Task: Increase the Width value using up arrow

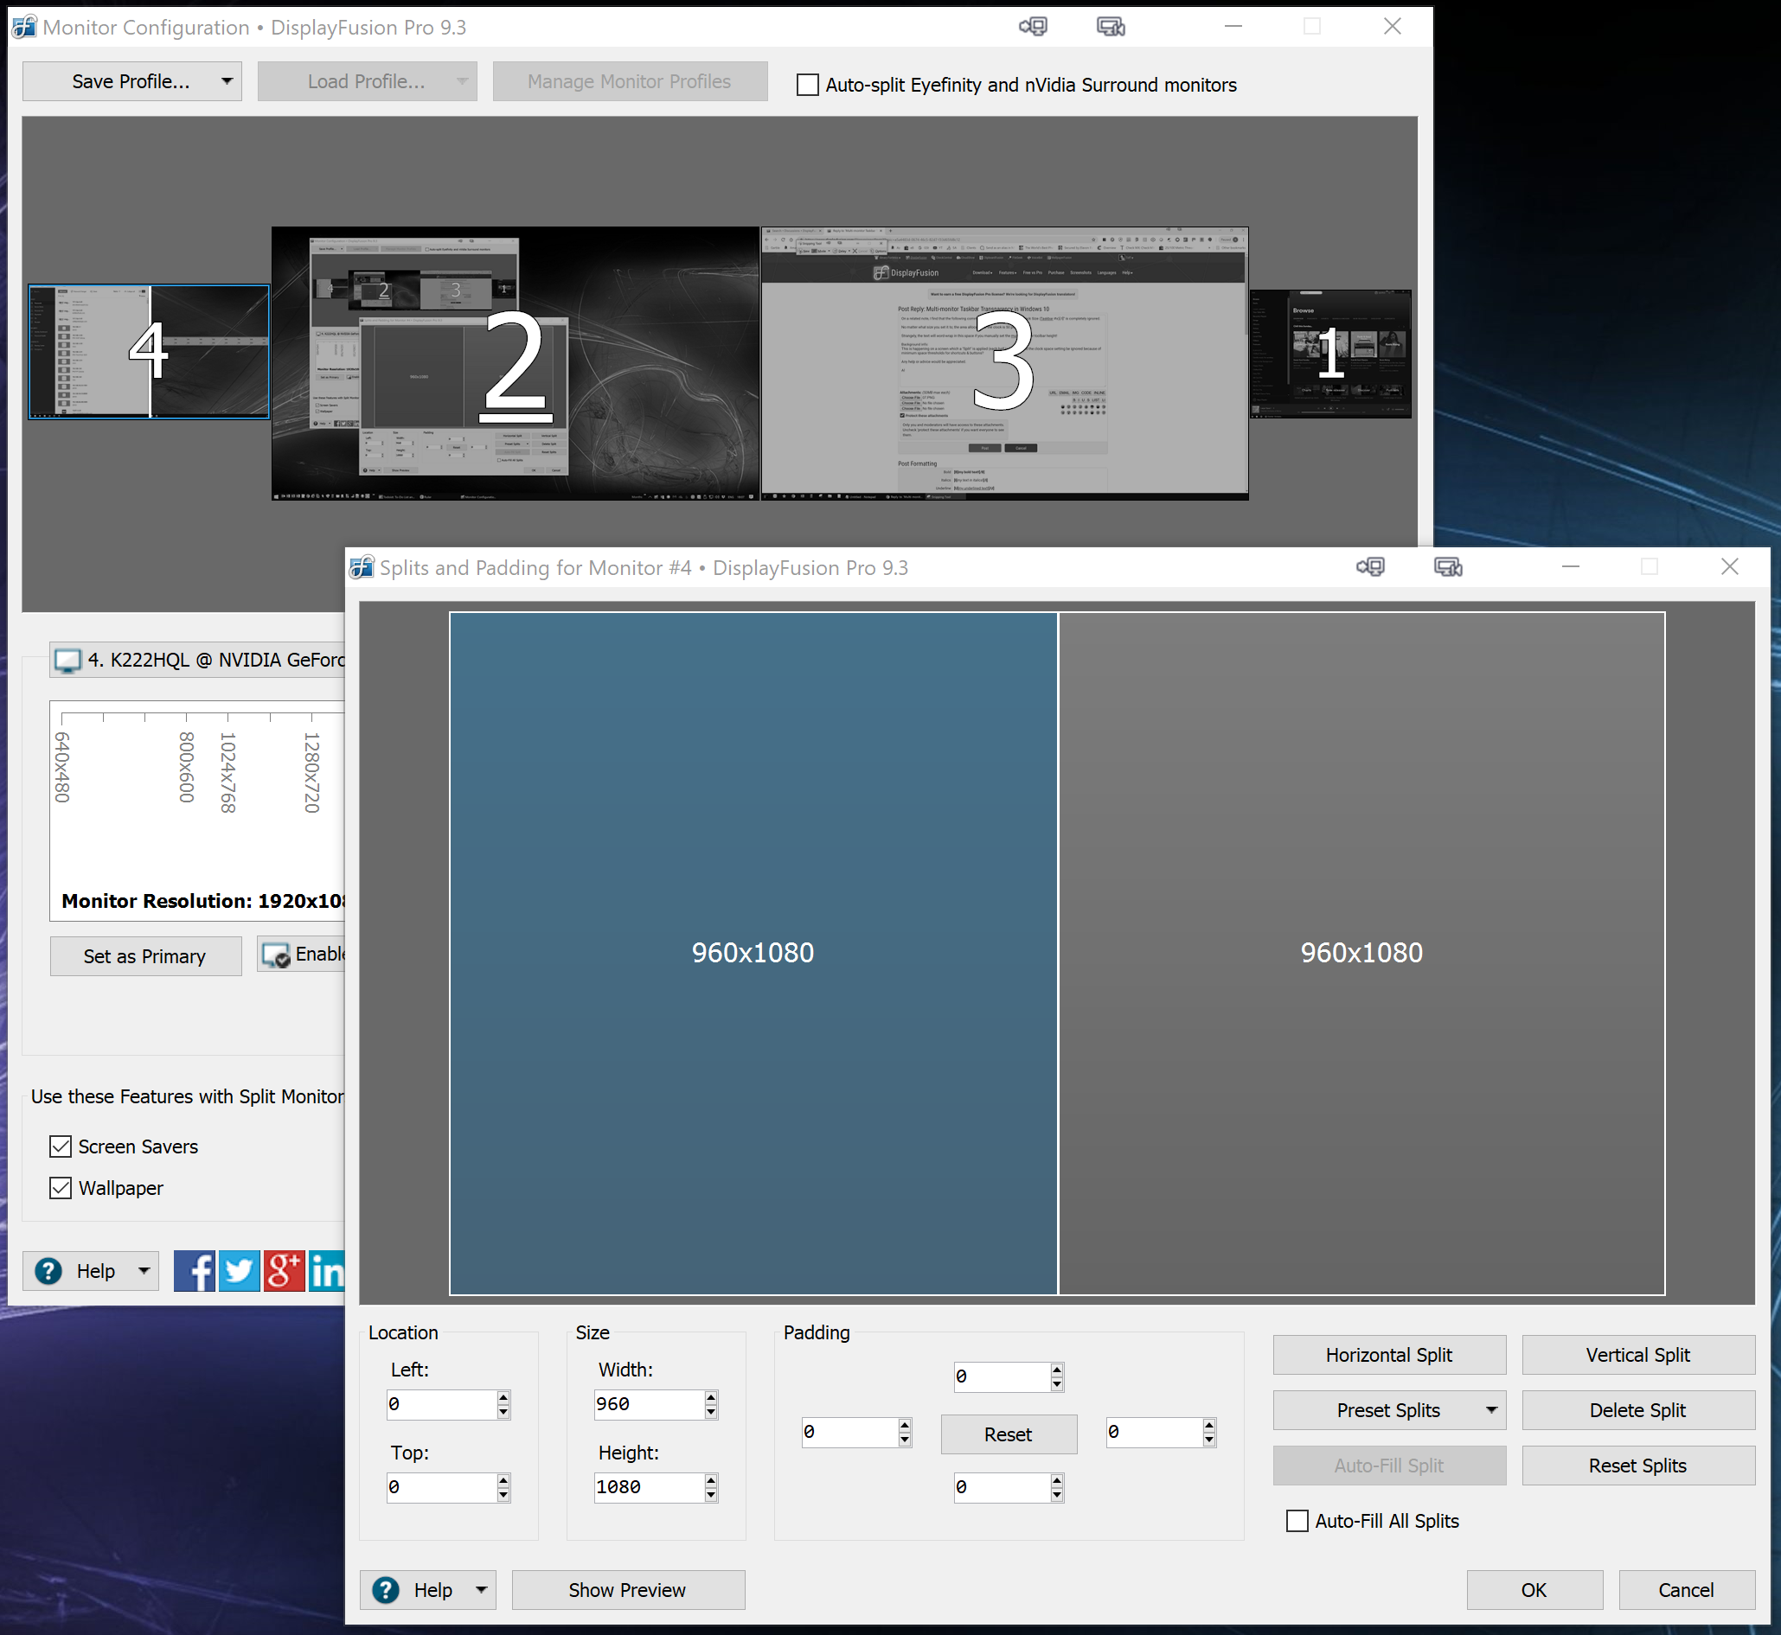Action: point(711,1397)
